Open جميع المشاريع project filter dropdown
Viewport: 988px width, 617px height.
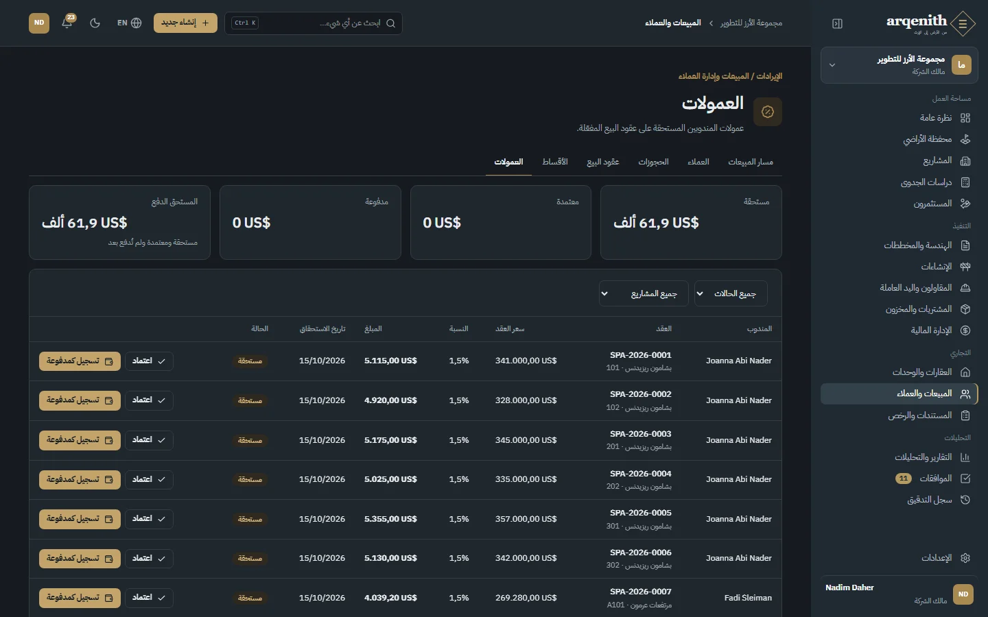[644, 293]
